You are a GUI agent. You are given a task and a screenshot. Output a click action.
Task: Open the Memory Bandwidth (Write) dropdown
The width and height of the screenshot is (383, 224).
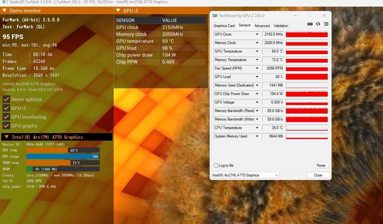[257, 119]
